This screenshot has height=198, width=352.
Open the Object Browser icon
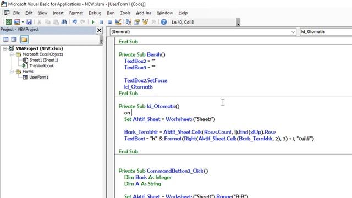[x=145, y=22]
